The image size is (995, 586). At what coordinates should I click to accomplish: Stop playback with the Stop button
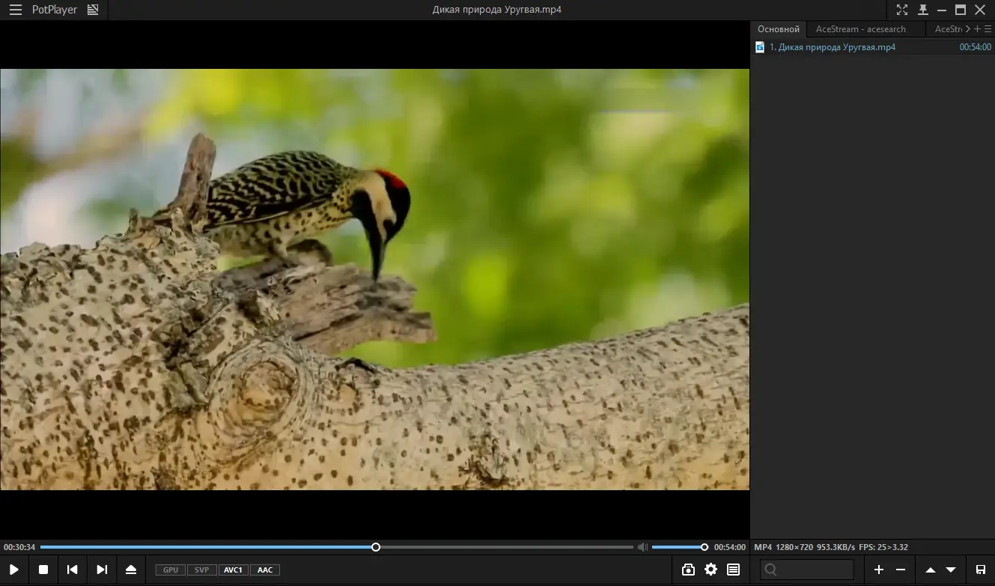point(43,570)
